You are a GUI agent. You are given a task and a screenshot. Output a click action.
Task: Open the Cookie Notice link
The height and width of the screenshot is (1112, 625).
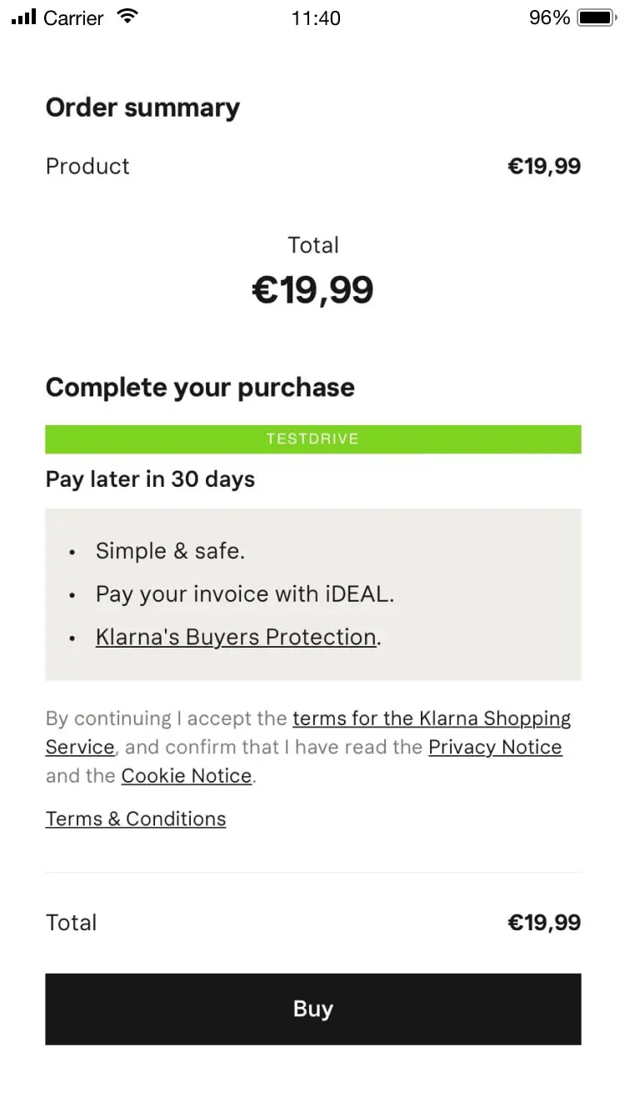pos(187,775)
